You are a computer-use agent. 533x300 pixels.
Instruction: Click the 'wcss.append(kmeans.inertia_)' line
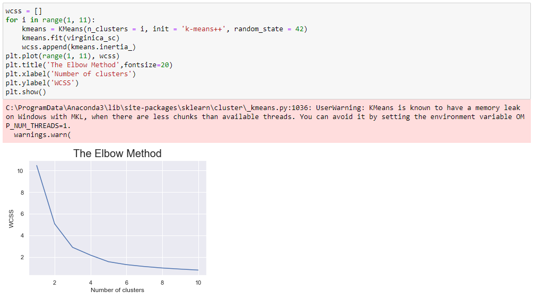point(79,47)
